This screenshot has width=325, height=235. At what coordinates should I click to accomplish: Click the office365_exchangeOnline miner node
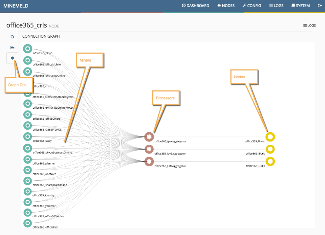27,71
